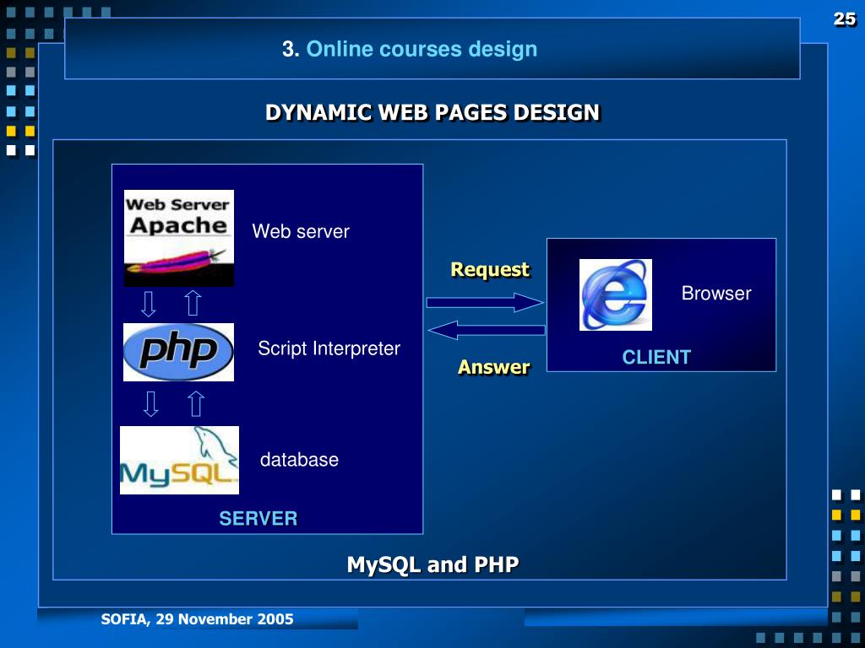Select the "Web server" label
865x648 pixels.
pyautogui.click(x=301, y=231)
